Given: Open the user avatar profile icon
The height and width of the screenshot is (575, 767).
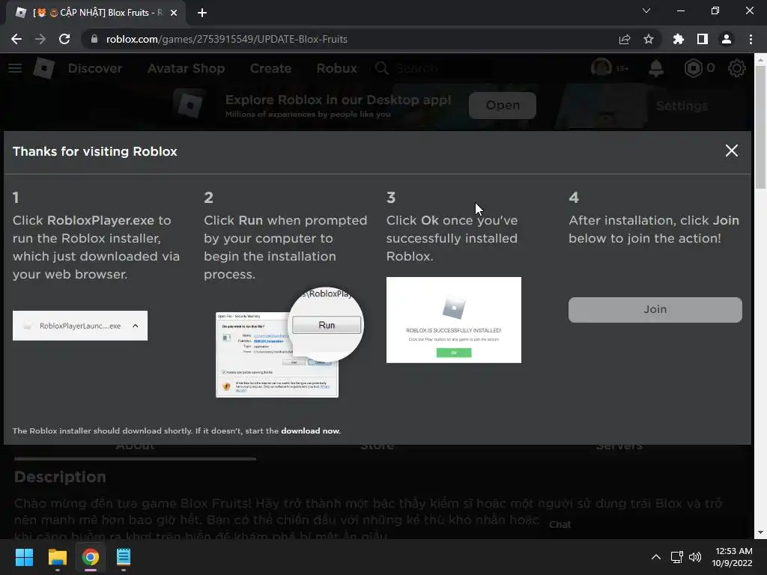Looking at the screenshot, I should pos(601,68).
